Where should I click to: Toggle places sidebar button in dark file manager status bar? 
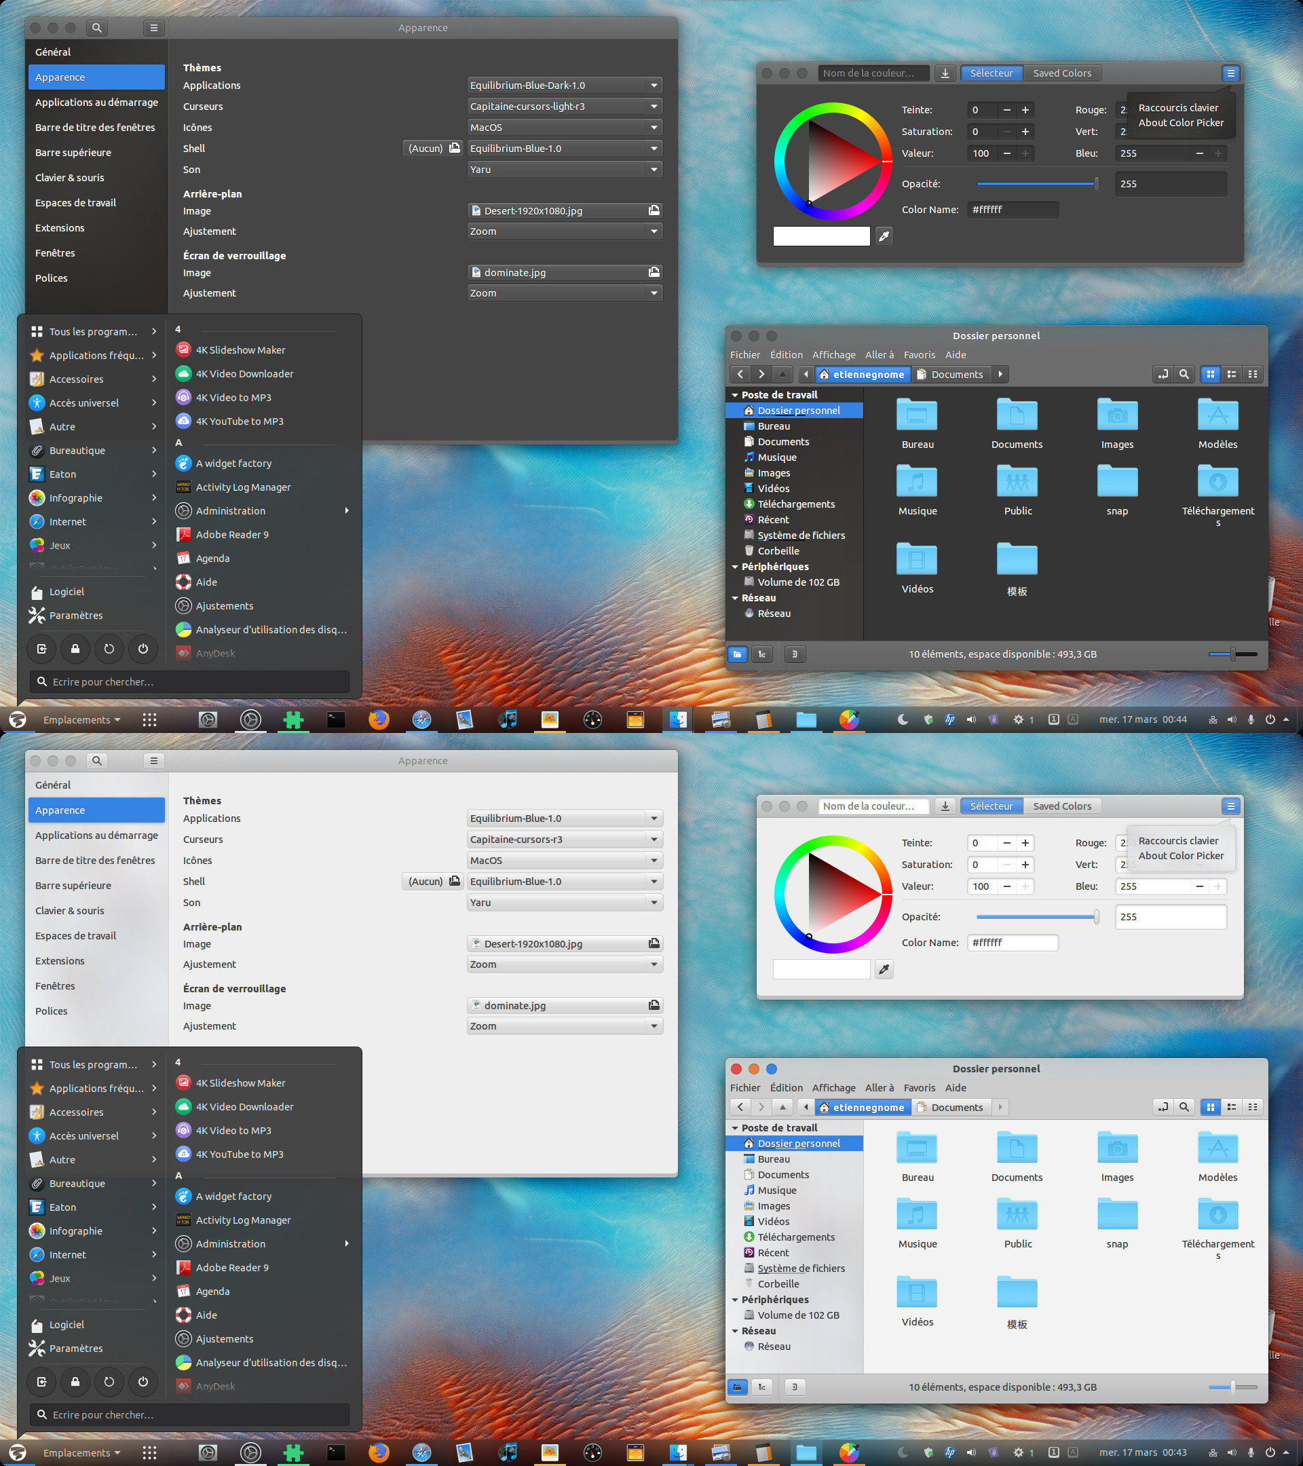point(737,654)
